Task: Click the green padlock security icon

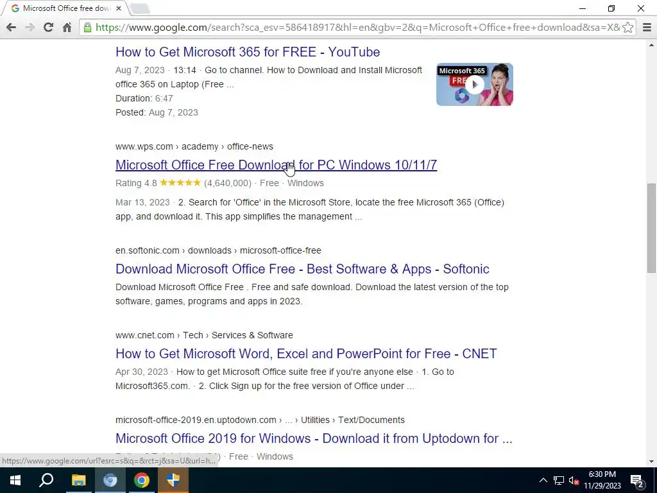Action: pos(87,28)
